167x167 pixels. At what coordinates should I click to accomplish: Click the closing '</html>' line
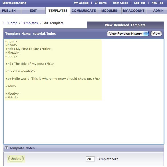click(12, 97)
